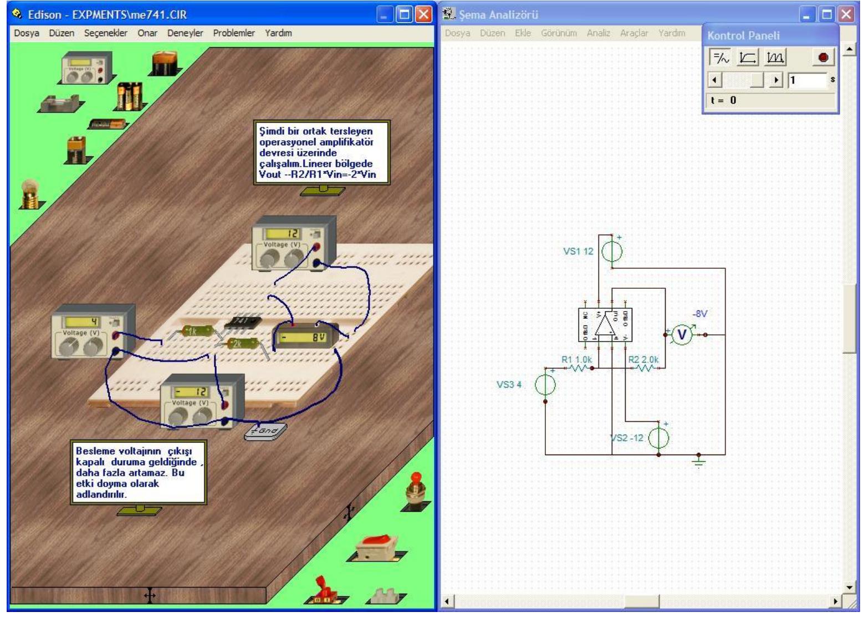Click the R1 1.0k label in the schematic

pos(577,360)
